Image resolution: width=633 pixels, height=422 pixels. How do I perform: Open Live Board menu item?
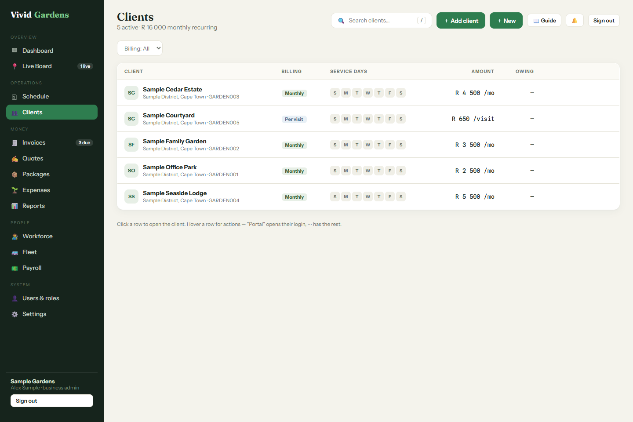(52, 66)
